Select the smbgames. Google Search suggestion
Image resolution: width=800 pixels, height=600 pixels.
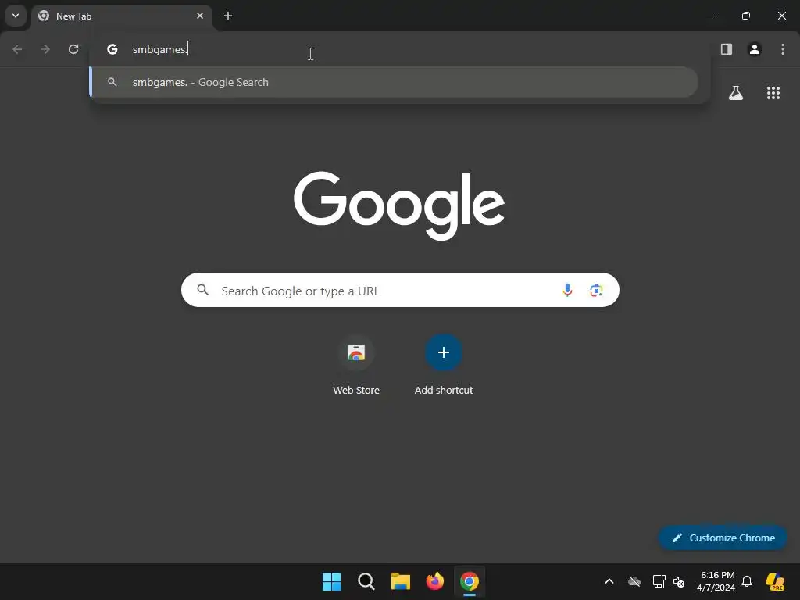coord(394,82)
